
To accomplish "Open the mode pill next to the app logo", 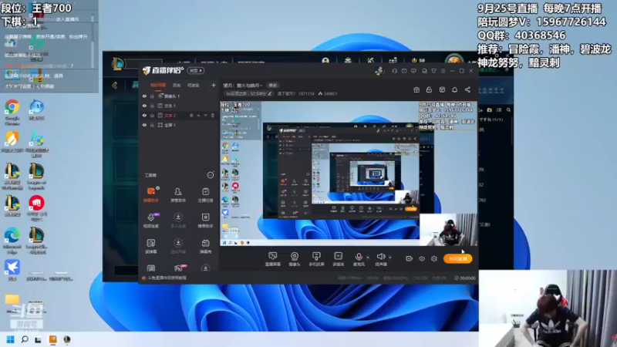I will (x=196, y=71).
